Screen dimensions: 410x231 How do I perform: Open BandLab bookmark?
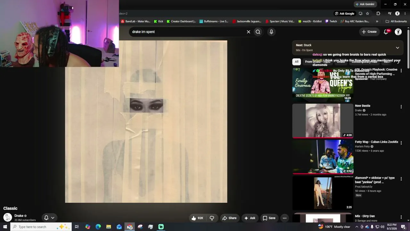135,21
